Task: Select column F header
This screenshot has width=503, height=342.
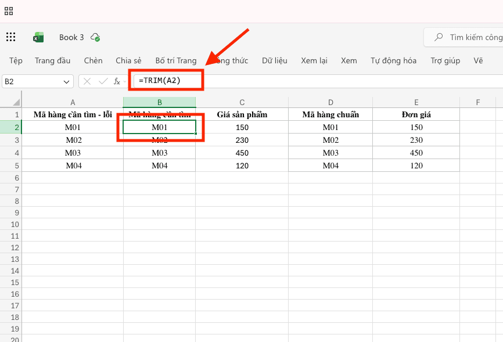Action: [478, 102]
